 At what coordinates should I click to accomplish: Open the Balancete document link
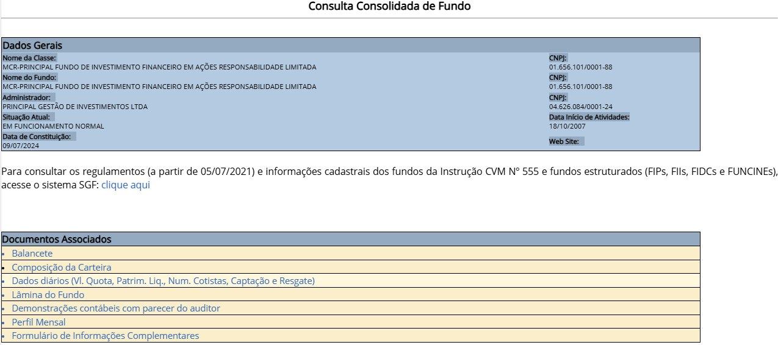pos(32,254)
